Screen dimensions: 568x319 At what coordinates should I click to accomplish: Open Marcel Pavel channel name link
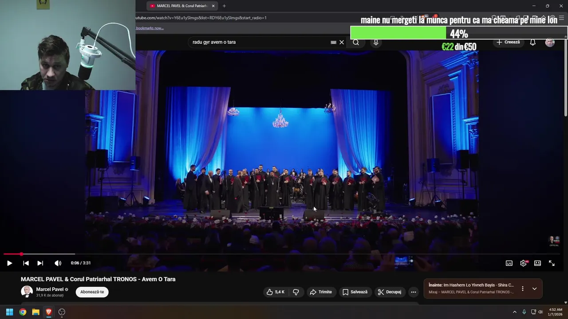click(50, 289)
